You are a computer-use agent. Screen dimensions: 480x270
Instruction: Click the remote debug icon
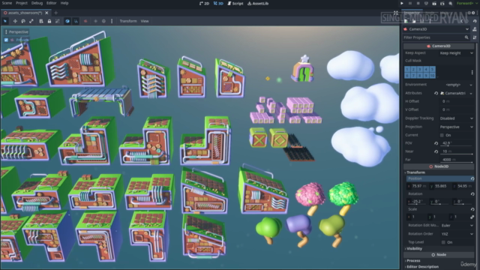426,3
